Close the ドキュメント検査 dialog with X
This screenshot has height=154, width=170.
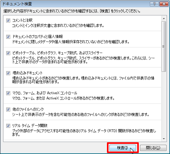click(x=164, y=4)
